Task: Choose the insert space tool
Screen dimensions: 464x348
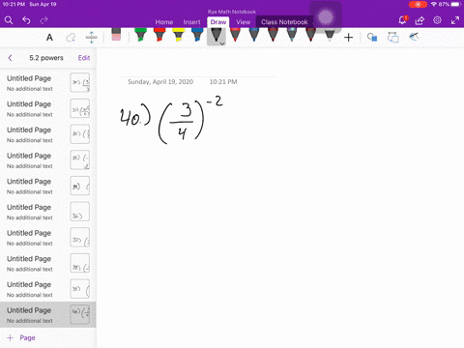Action: (92, 38)
